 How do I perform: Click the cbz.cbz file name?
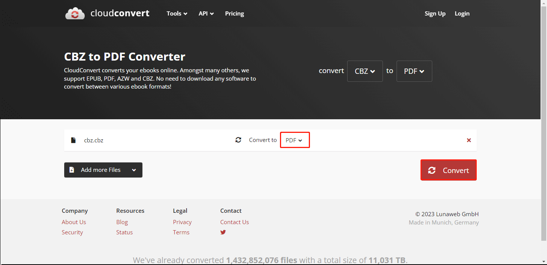point(93,140)
